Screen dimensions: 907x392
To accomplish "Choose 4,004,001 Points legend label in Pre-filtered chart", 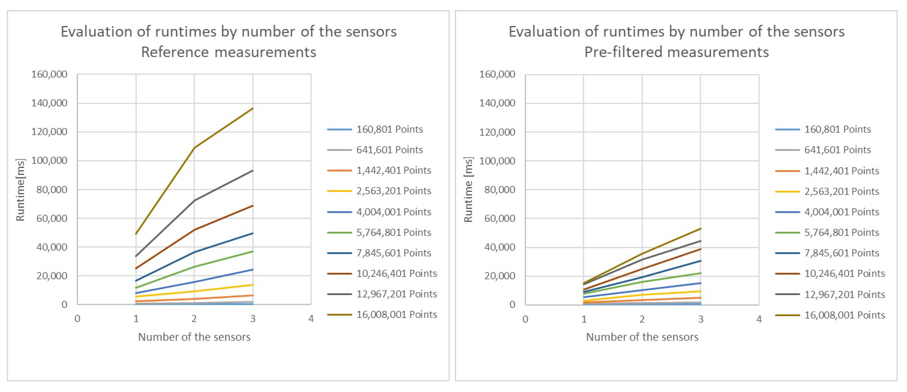I will point(842,212).
